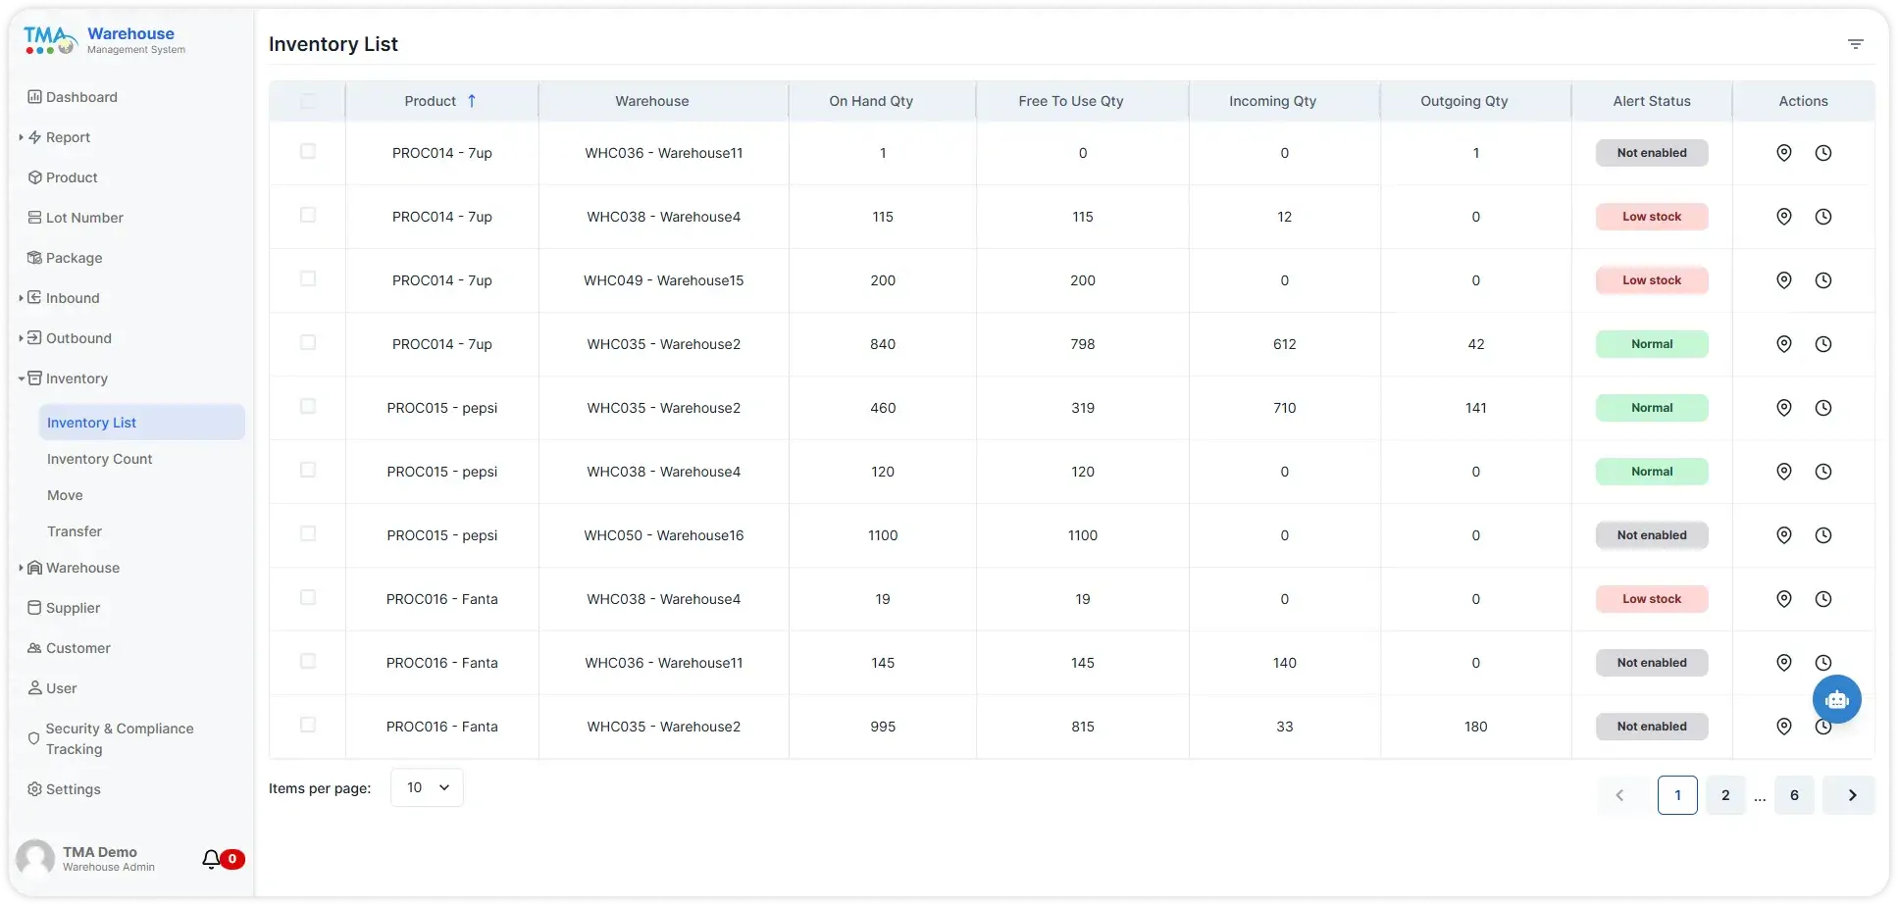View history clock for 7up Warehouse4 row
Image resolution: width=1898 pixels, height=905 pixels.
(1822, 217)
